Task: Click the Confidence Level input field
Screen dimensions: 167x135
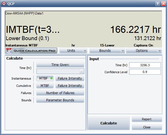Action: pos(145,72)
